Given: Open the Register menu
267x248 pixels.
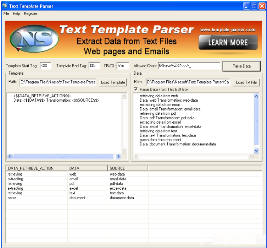Looking at the screenshot, I should pos(30,14).
